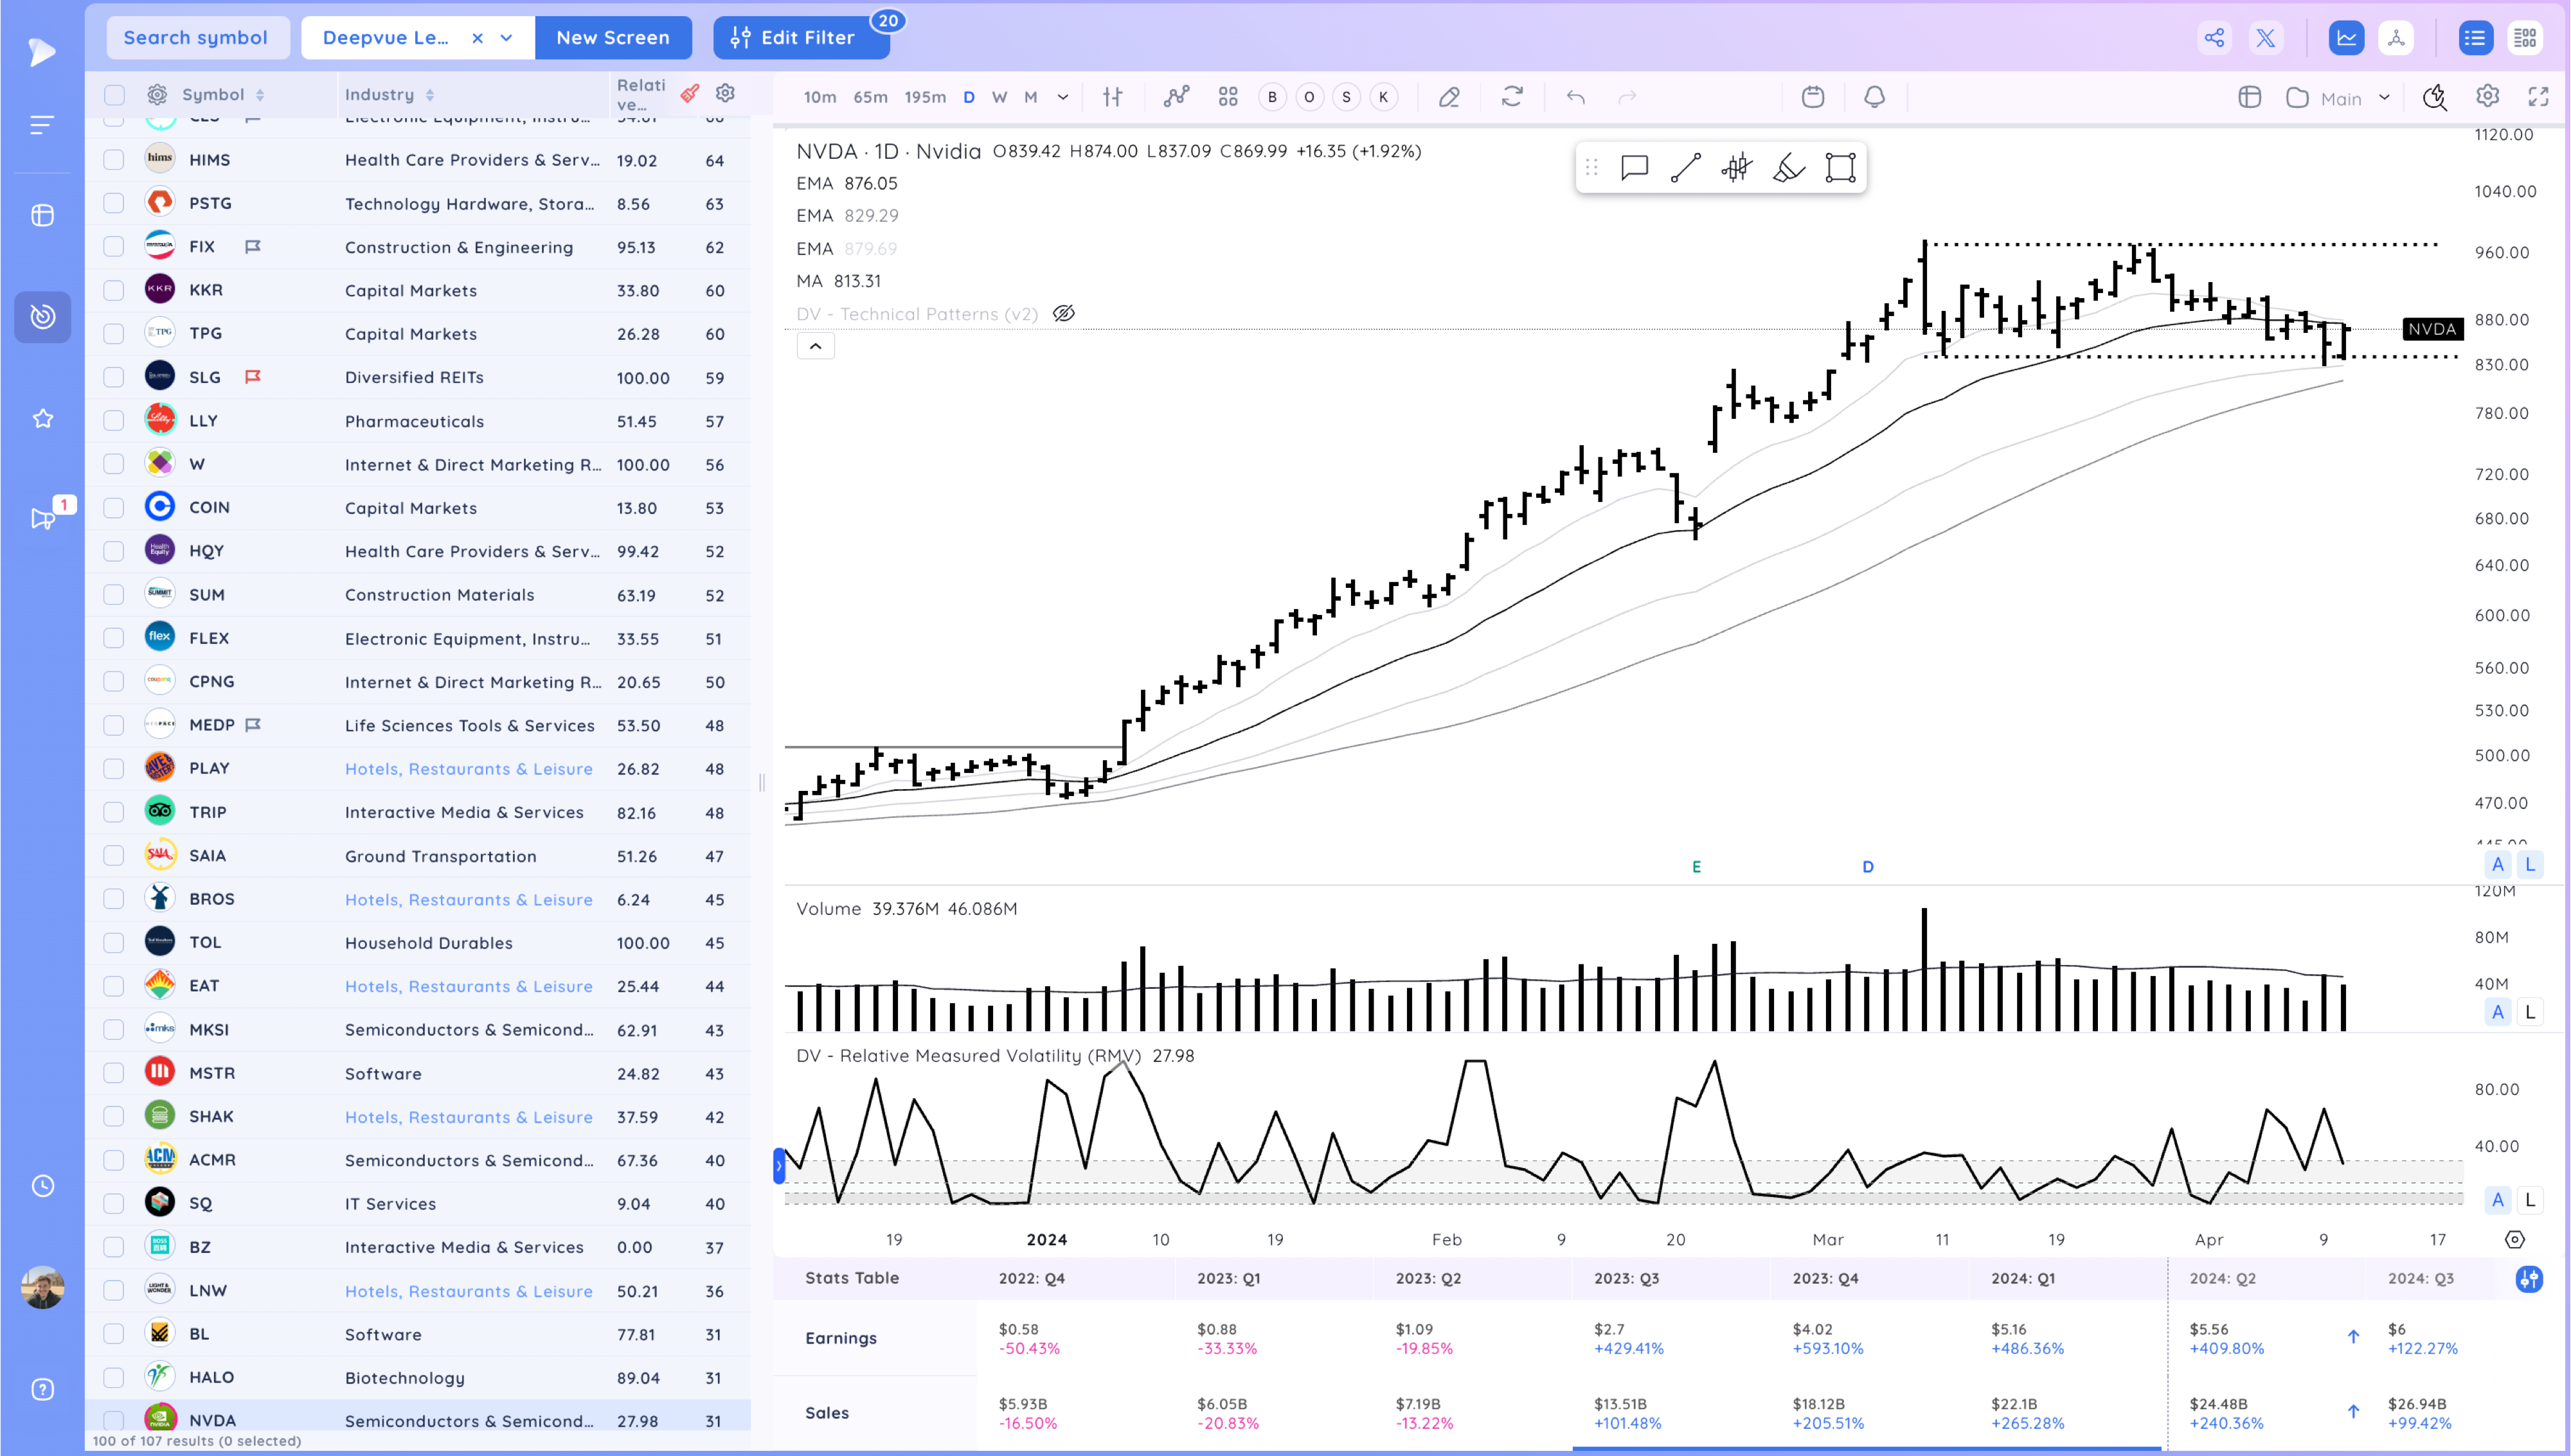Open the user profile avatar

(x=42, y=1287)
